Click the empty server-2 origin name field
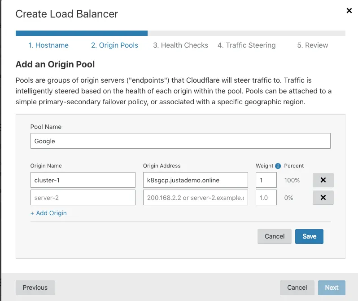This screenshot has width=358, height=301. [83, 197]
